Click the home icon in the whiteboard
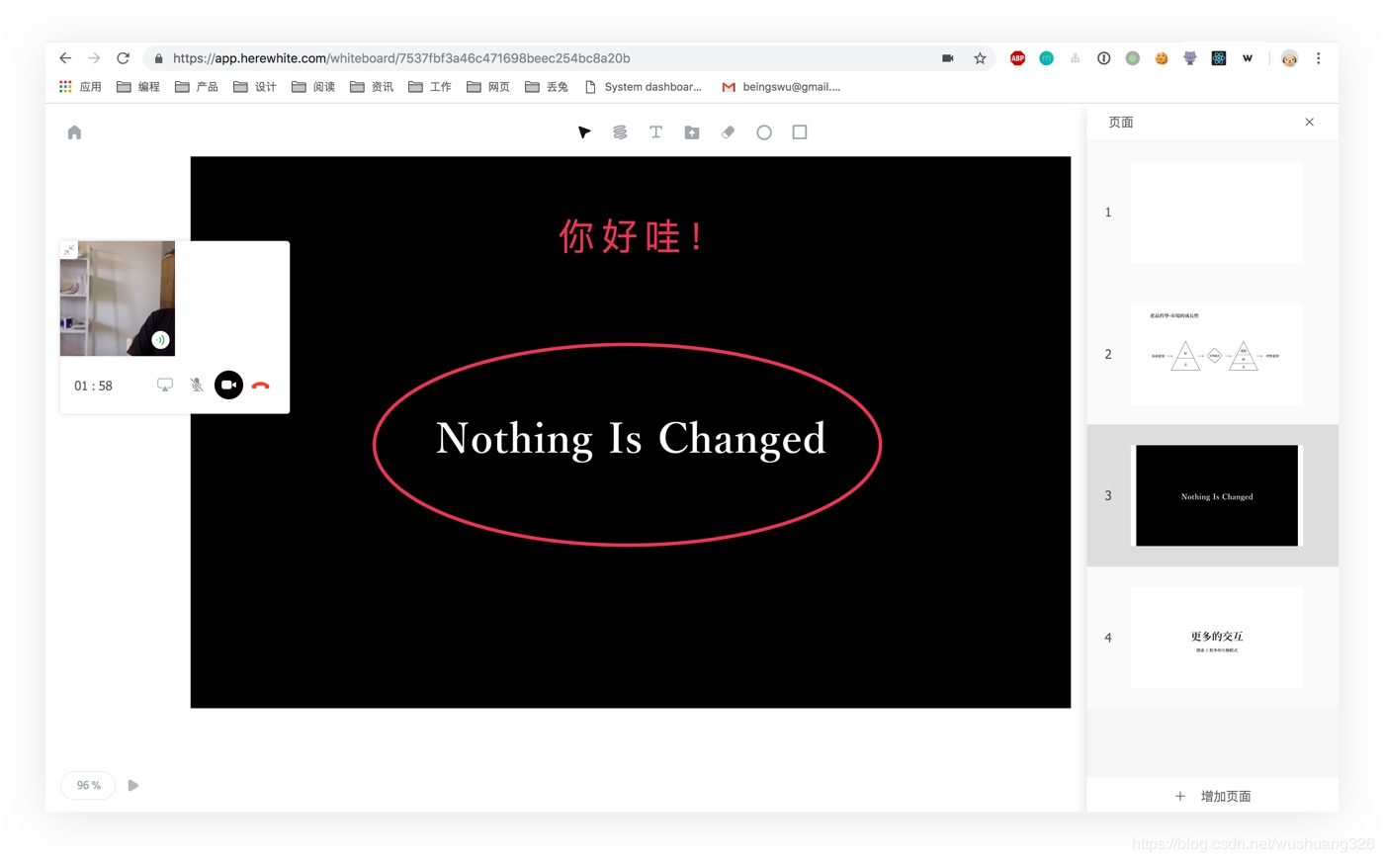The width and height of the screenshot is (1384, 862). [x=74, y=131]
